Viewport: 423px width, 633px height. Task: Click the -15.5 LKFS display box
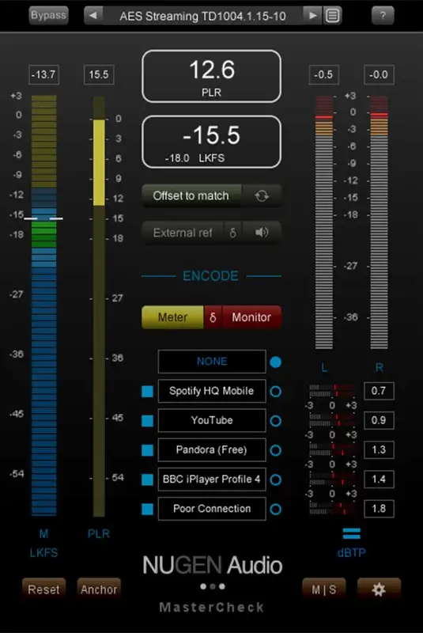point(211,142)
